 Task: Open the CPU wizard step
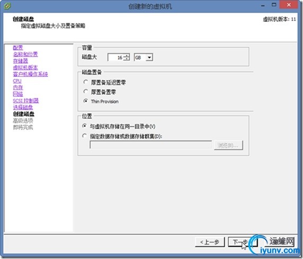point(17,81)
